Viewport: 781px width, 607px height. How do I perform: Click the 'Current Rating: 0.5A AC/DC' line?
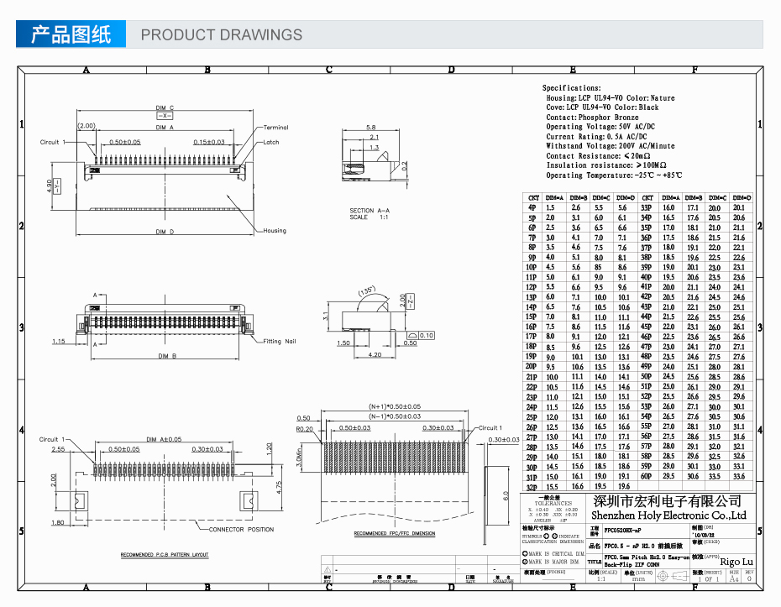coord(597,137)
